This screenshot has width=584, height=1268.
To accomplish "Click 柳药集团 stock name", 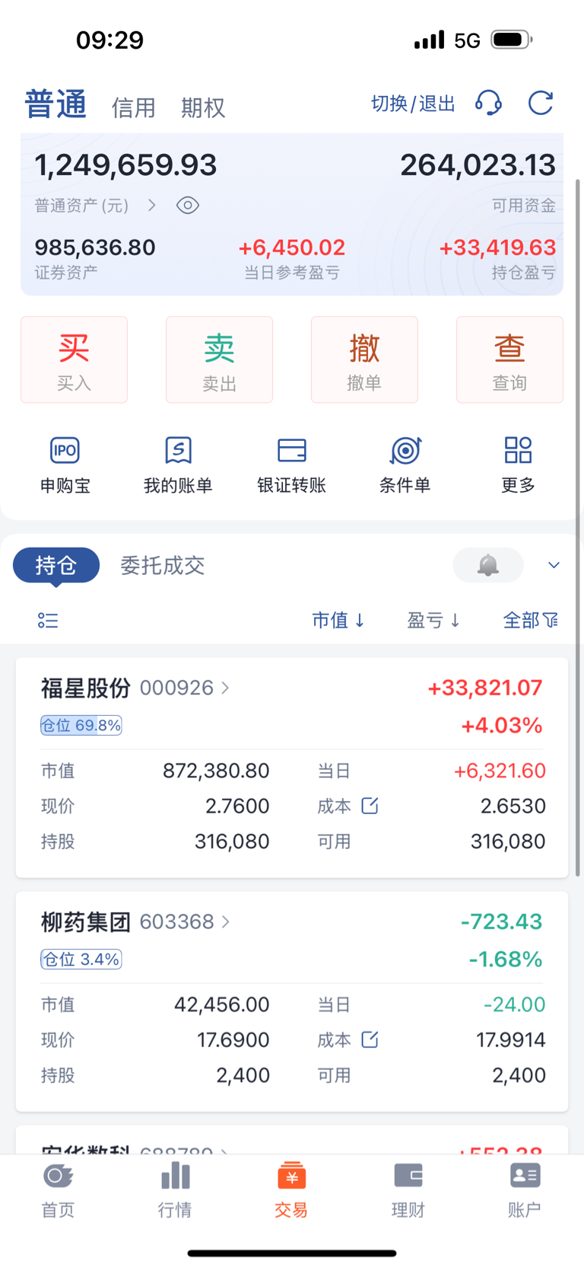I will 86,921.
